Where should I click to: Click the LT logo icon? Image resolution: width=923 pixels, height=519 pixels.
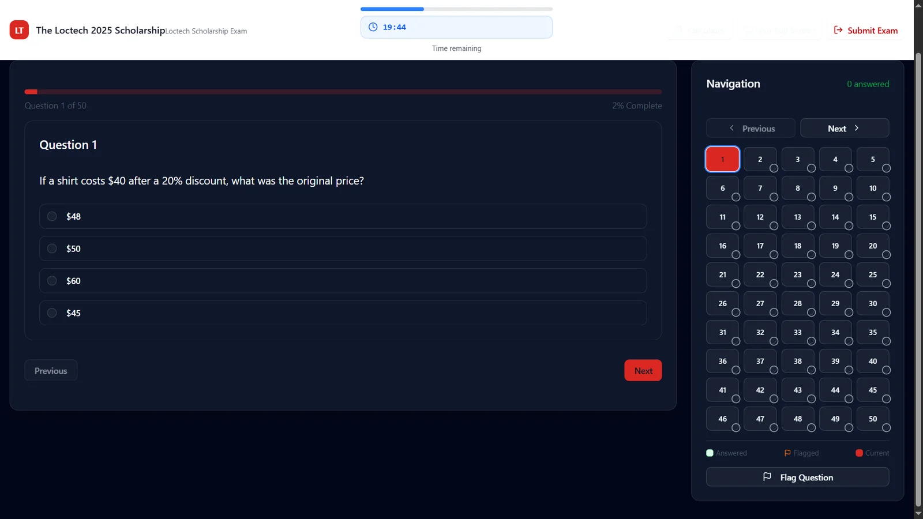(x=19, y=30)
